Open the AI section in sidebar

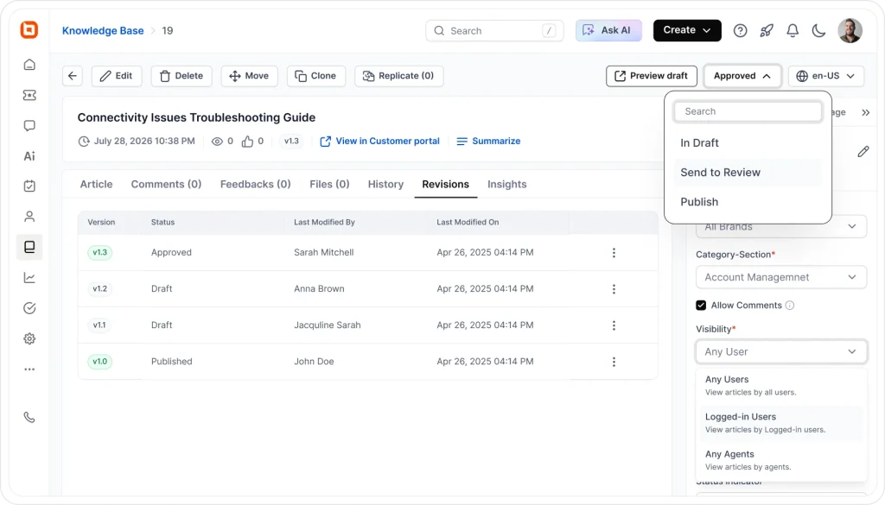[29, 156]
